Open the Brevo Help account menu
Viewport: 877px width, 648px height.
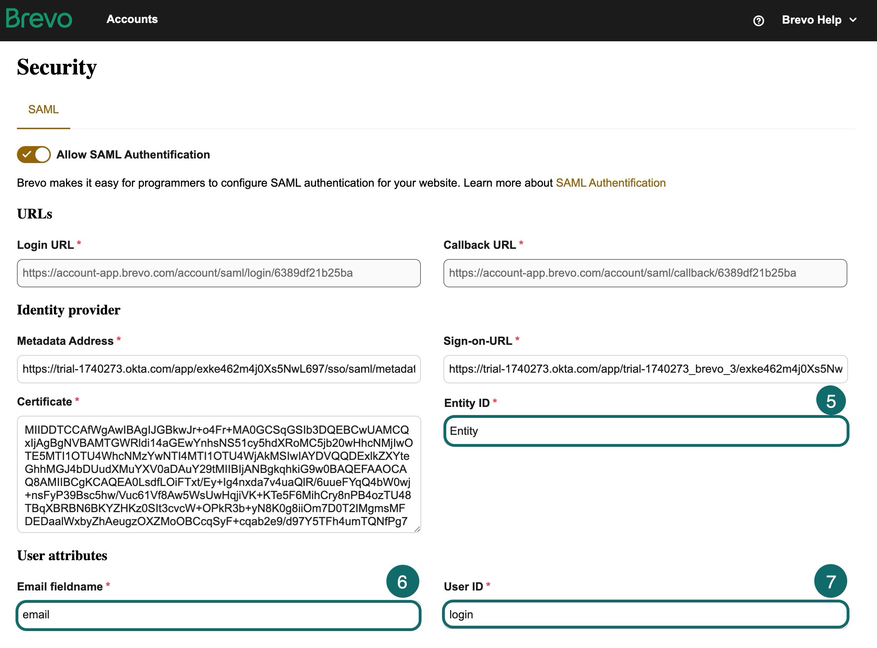tap(811, 20)
